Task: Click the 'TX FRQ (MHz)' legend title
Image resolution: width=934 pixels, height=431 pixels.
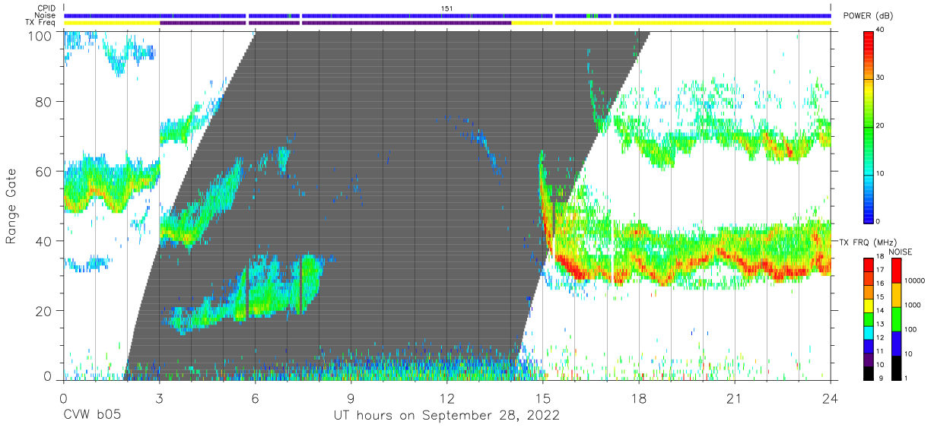Action: (869, 242)
